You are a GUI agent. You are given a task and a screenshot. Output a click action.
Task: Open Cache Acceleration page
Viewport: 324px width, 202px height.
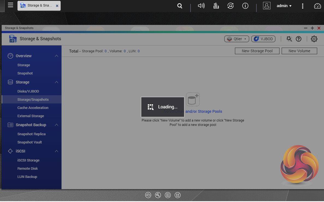point(33,108)
